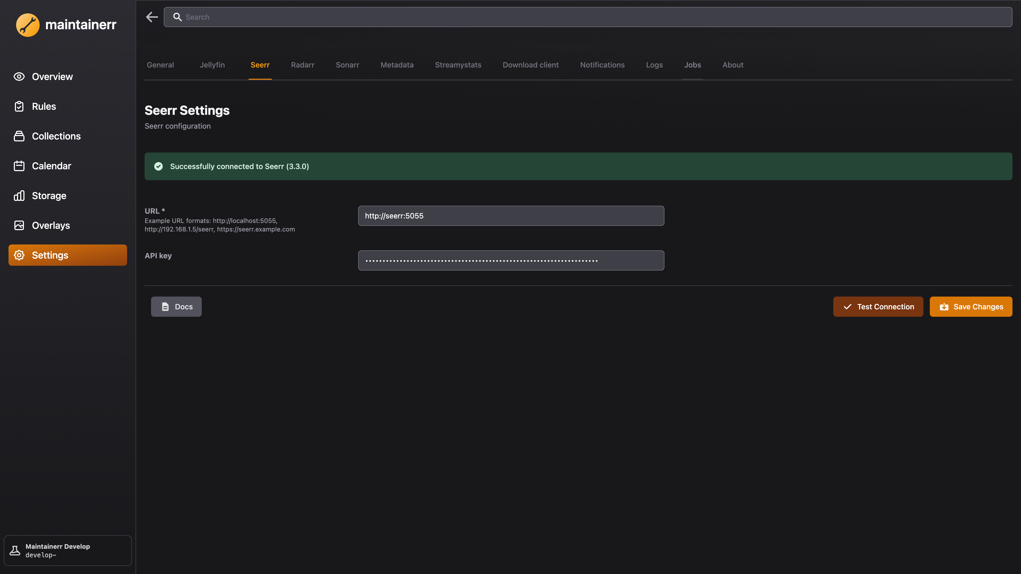1021x574 pixels.
Task: Click the 'API key' label
Action: tap(158, 255)
